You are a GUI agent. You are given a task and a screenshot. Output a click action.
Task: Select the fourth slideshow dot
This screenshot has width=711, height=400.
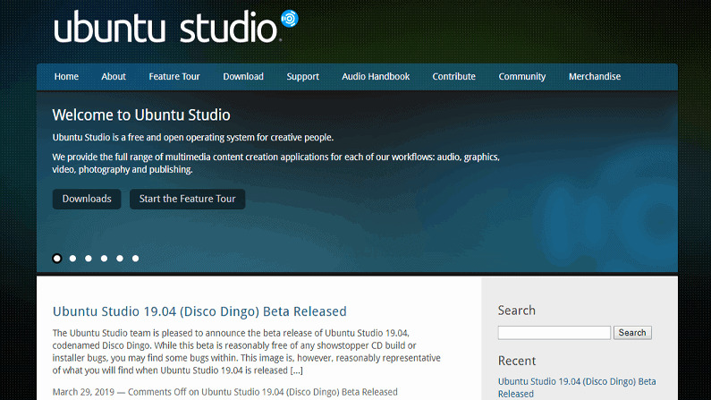pos(105,259)
